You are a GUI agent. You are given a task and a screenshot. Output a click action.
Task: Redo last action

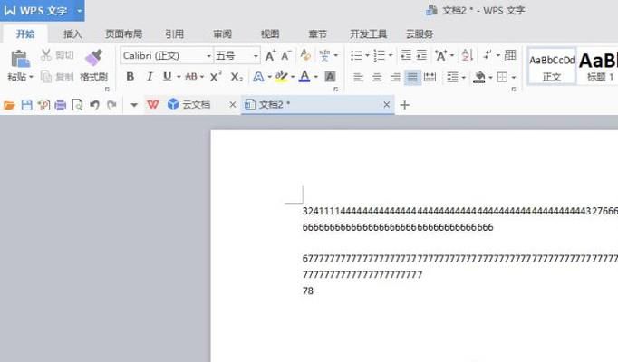[111, 105]
